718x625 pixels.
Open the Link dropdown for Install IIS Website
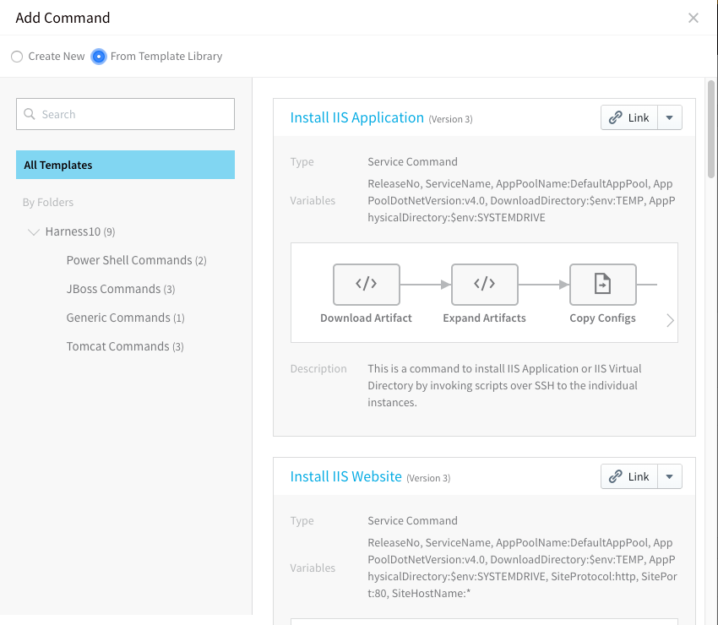pyautogui.click(x=670, y=476)
